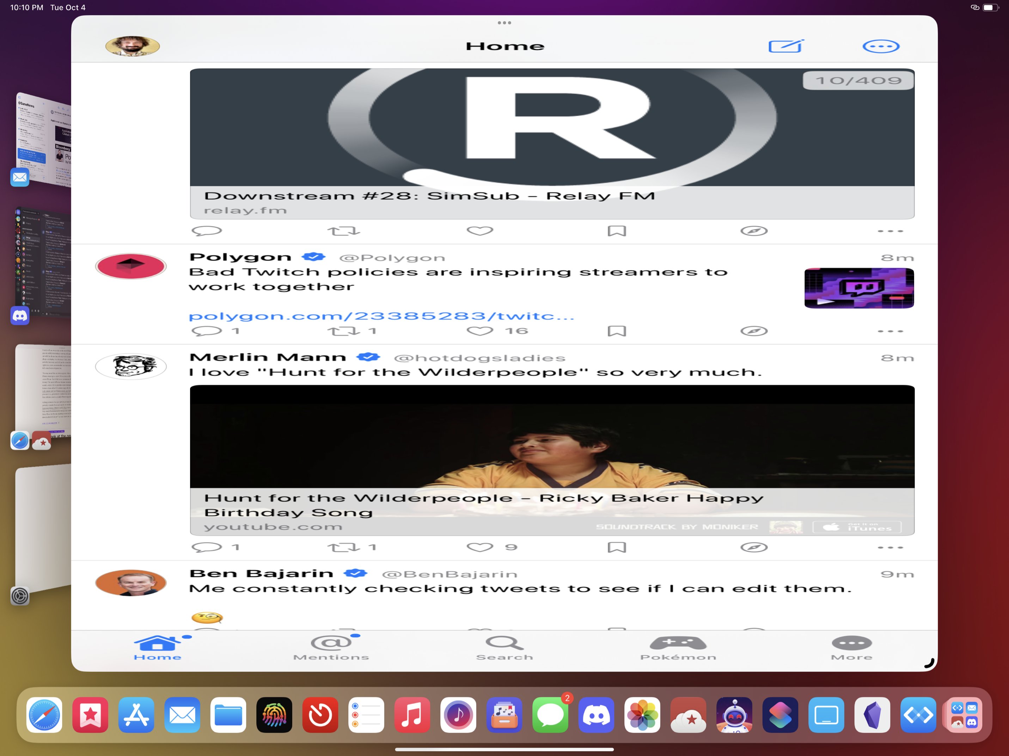Retweet the Downstream #28 tweet
Viewport: 1009px width, 756px height.
click(x=343, y=231)
